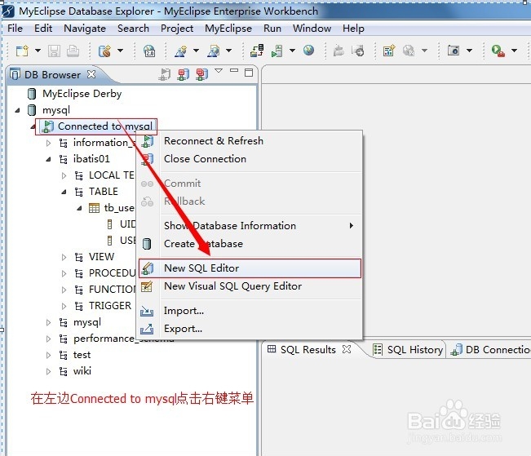Click the new connection icon in DB Browser
The width and height of the screenshot is (531, 456).
point(165,74)
